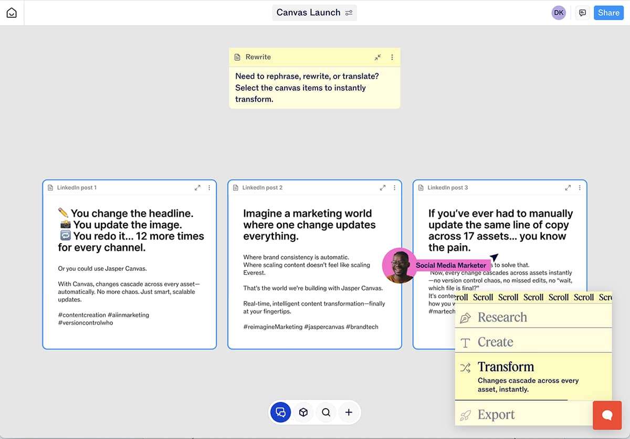Click LinkedIn post 3 document icon

[421, 187]
